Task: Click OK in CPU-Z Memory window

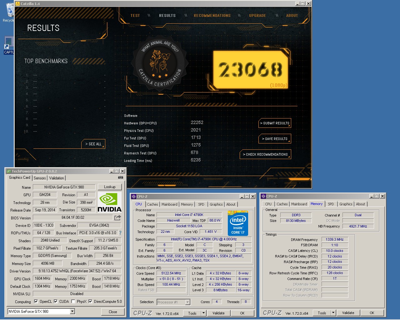Action: (x=372, y=313)
